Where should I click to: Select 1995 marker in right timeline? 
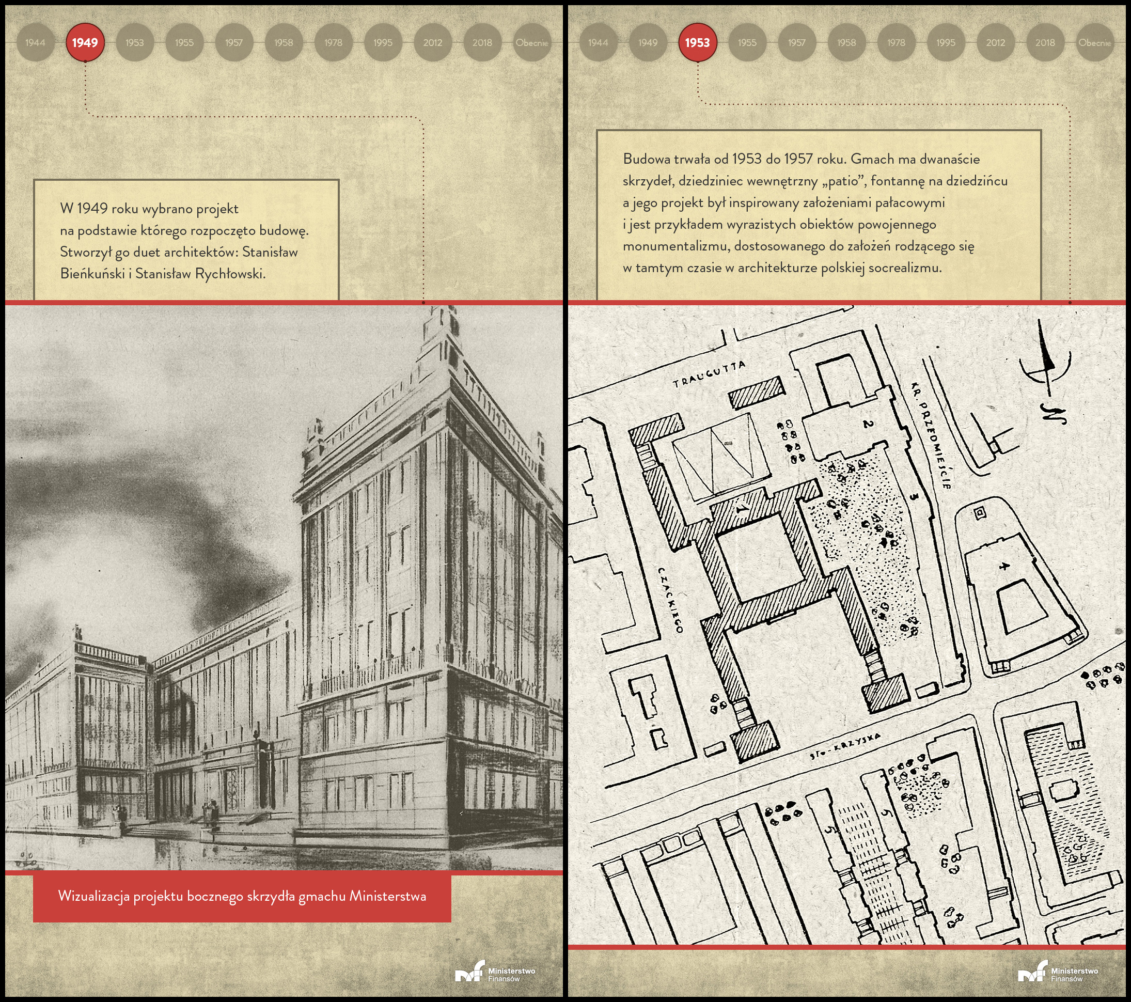pyautogui.click(x=946, y=42)
